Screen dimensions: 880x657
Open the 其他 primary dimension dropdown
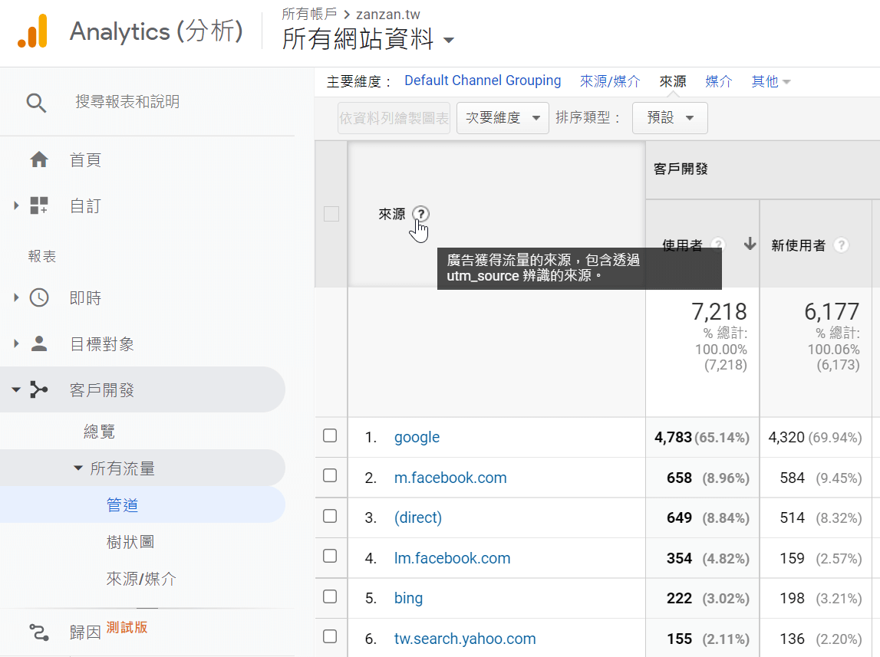(x=770, y=82)
